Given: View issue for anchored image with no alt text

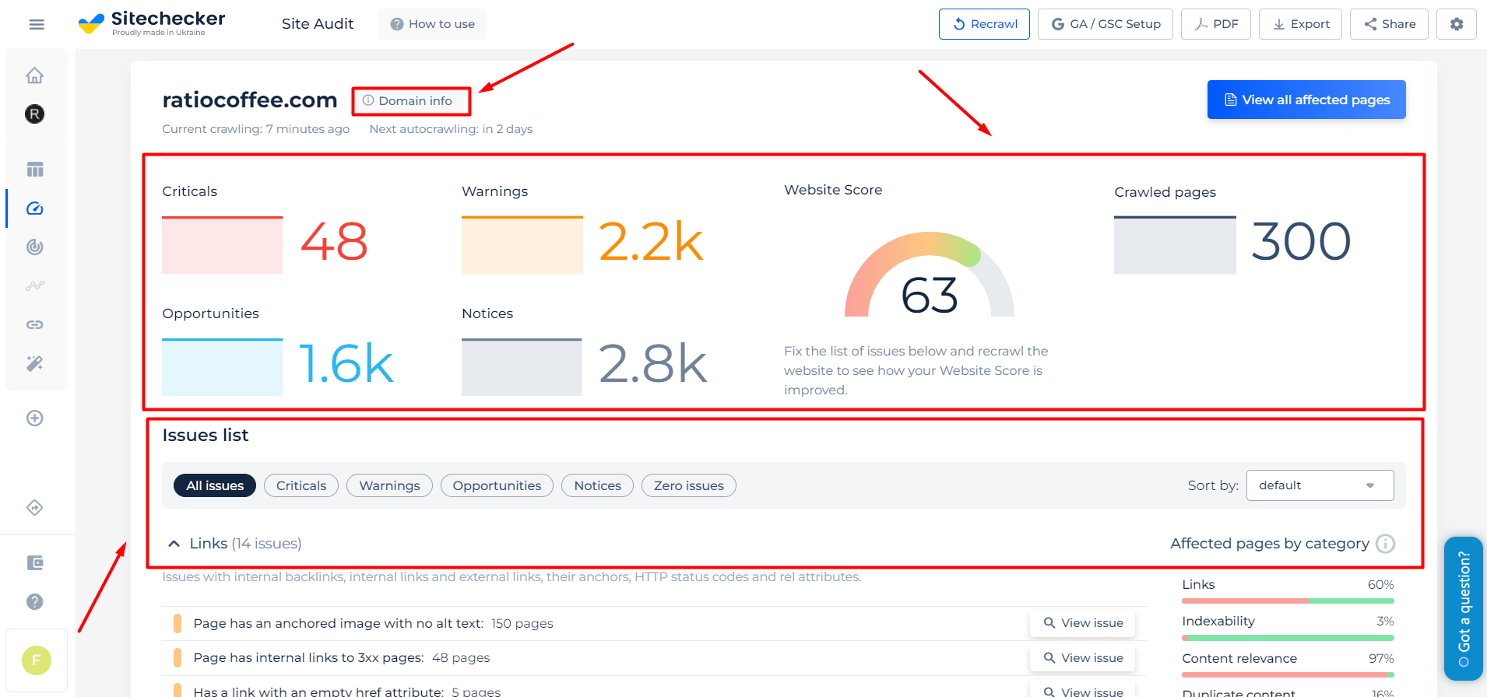Looking at the screenshot, I should point(1083,623).
